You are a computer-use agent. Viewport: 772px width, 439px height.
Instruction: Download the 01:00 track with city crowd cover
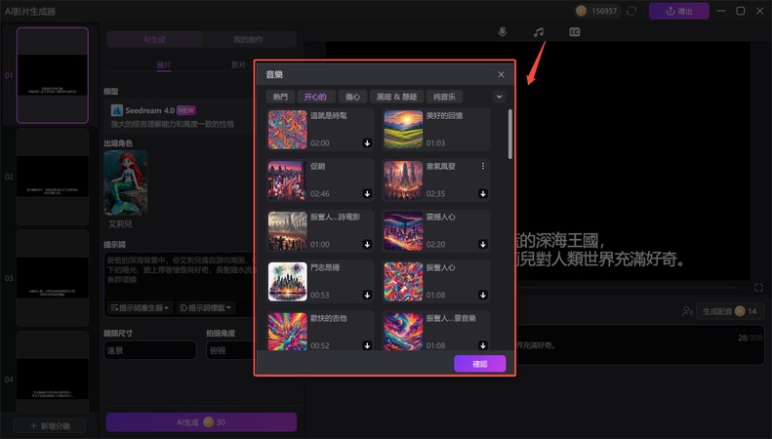(x=367, y=245)
